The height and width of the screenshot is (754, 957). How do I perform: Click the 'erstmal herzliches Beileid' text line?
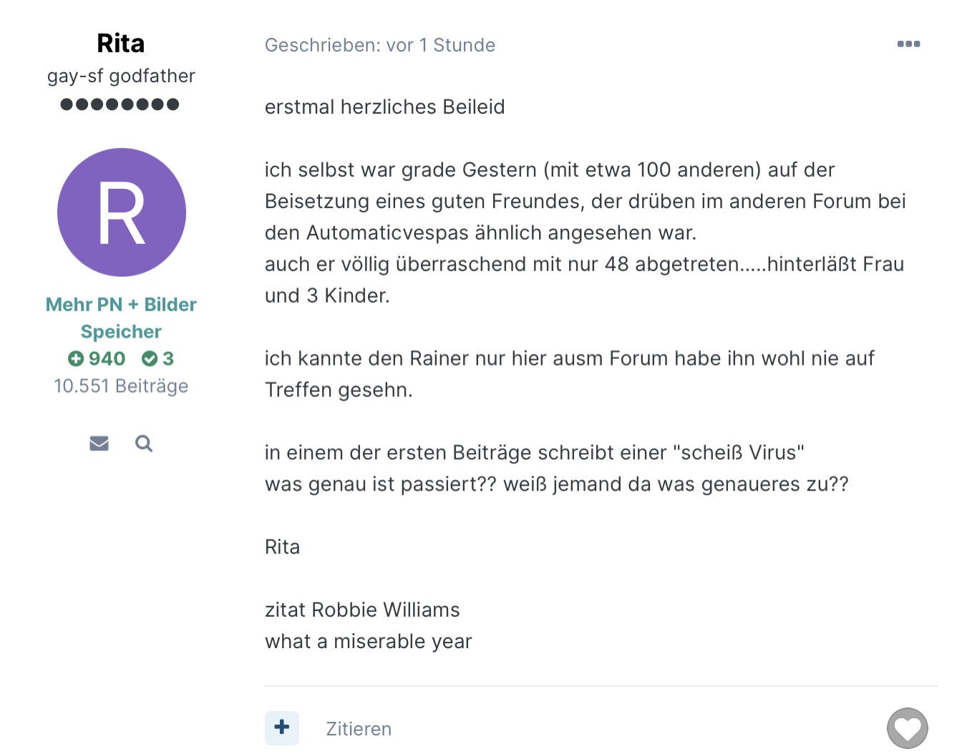tap(384, 107)
